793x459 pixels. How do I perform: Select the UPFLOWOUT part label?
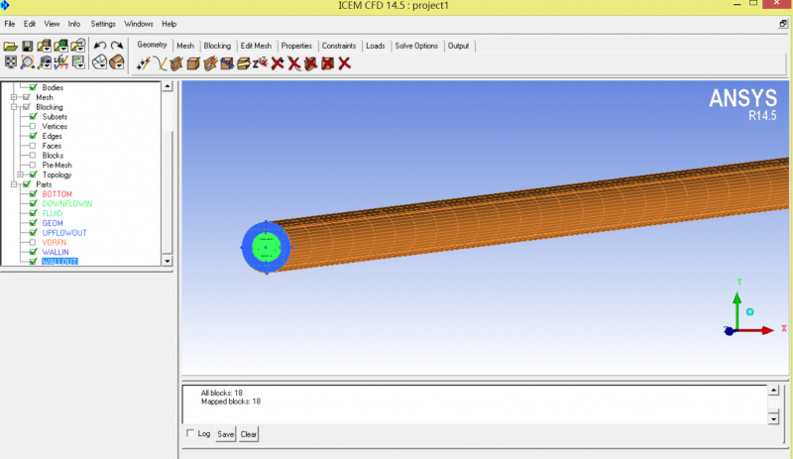(64, 233)
